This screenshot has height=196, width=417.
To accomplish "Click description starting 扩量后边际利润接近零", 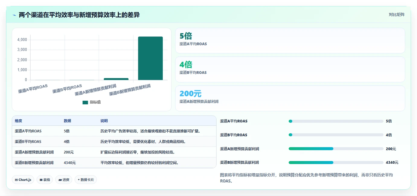I will pos(138,152).
